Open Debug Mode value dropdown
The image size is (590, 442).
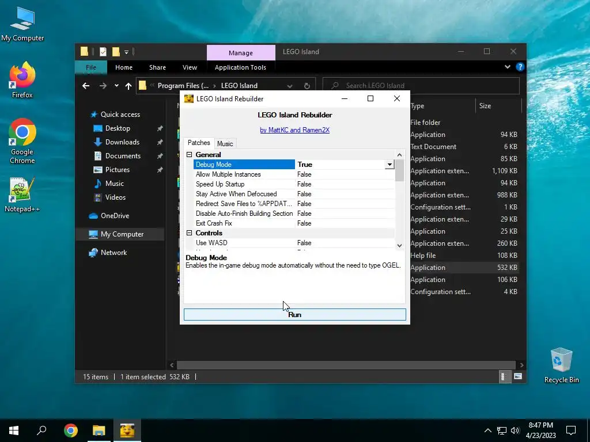389,164
